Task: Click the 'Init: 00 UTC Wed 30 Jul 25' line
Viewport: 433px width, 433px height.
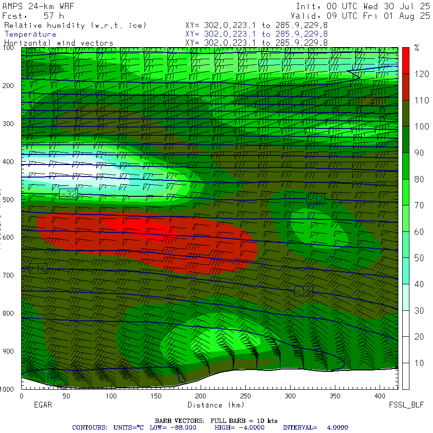Action: [363, 6]
